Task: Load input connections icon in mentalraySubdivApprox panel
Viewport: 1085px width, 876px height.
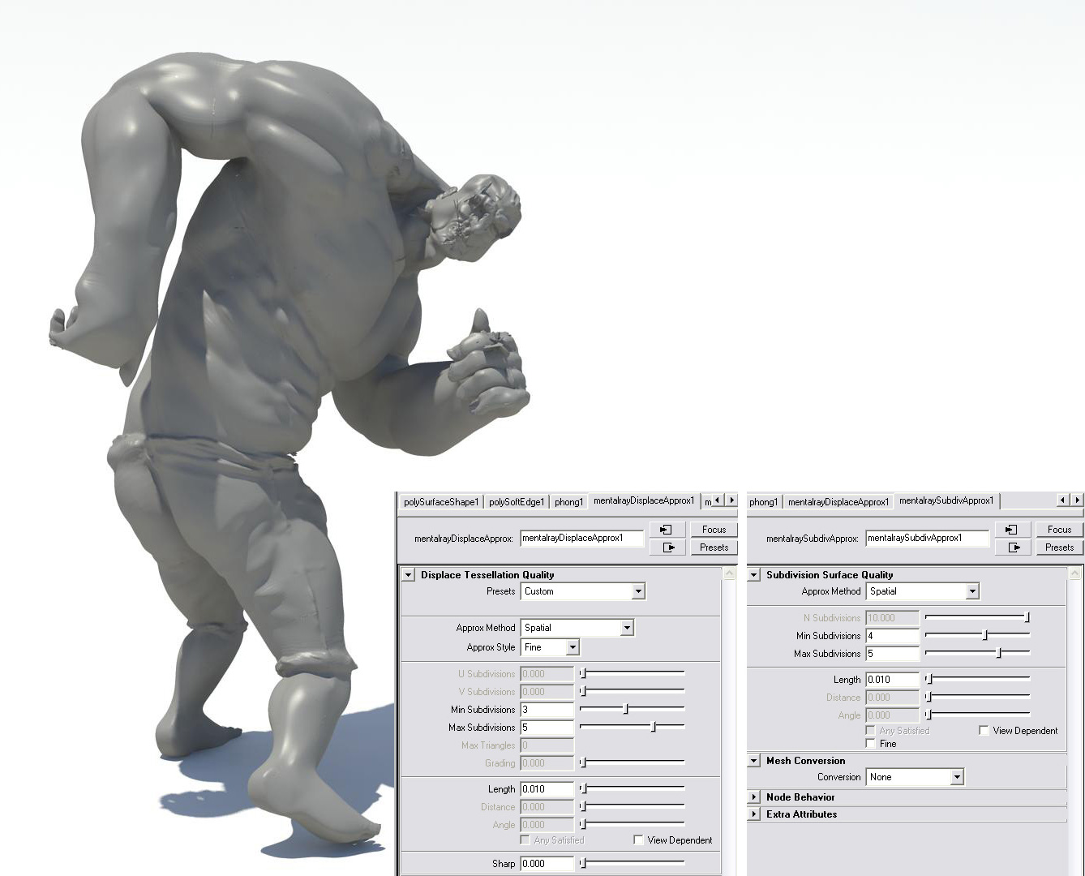Action: (1013, 530)
